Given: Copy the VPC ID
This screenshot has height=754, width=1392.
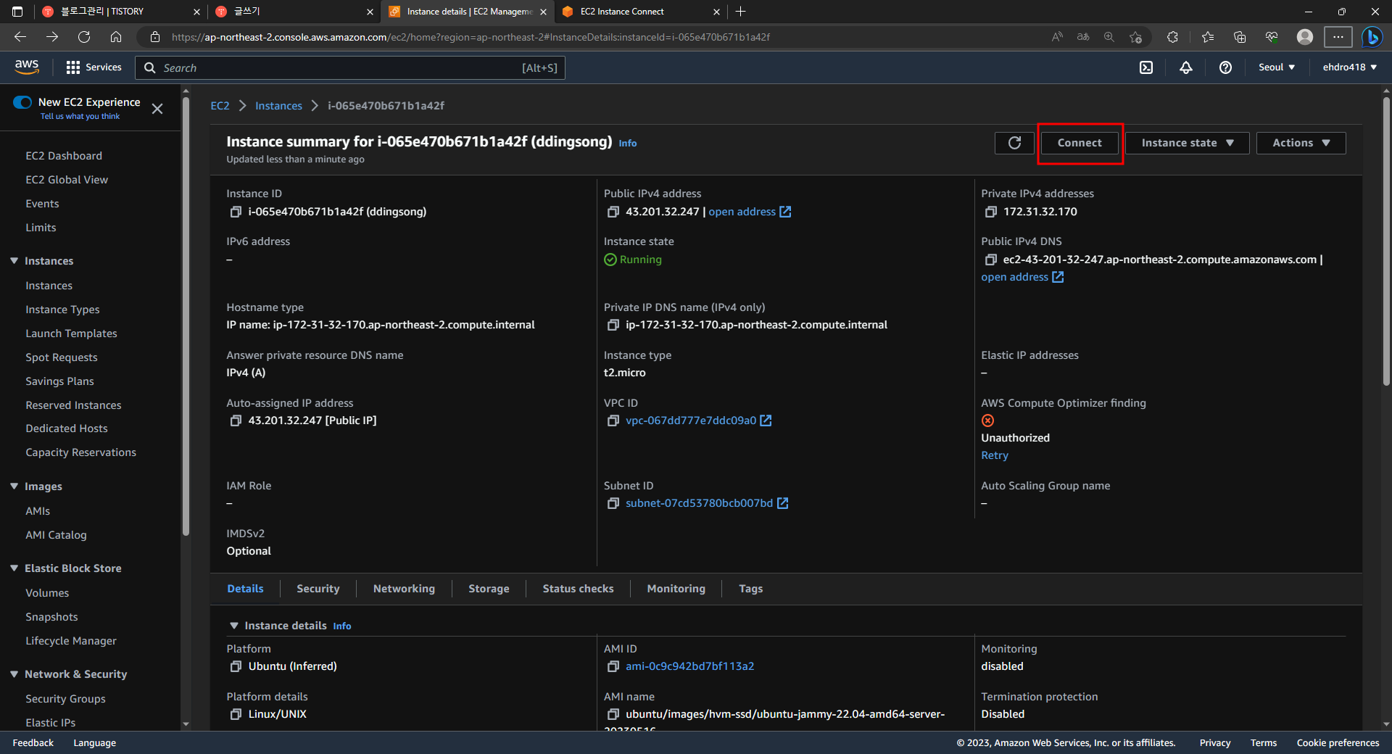Looking at the screenshot, I should (x=613, y=420).
